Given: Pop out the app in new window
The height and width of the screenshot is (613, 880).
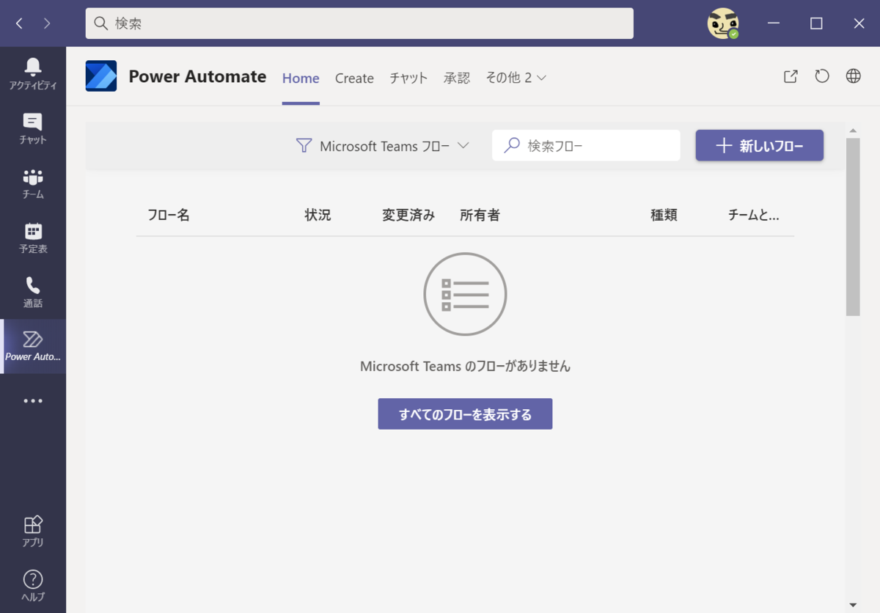Looking at the screenshot, I should click(x=791, y=76).
